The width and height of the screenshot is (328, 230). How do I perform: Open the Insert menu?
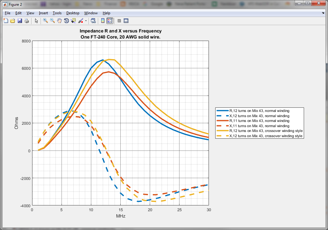[x=43, y=13]
